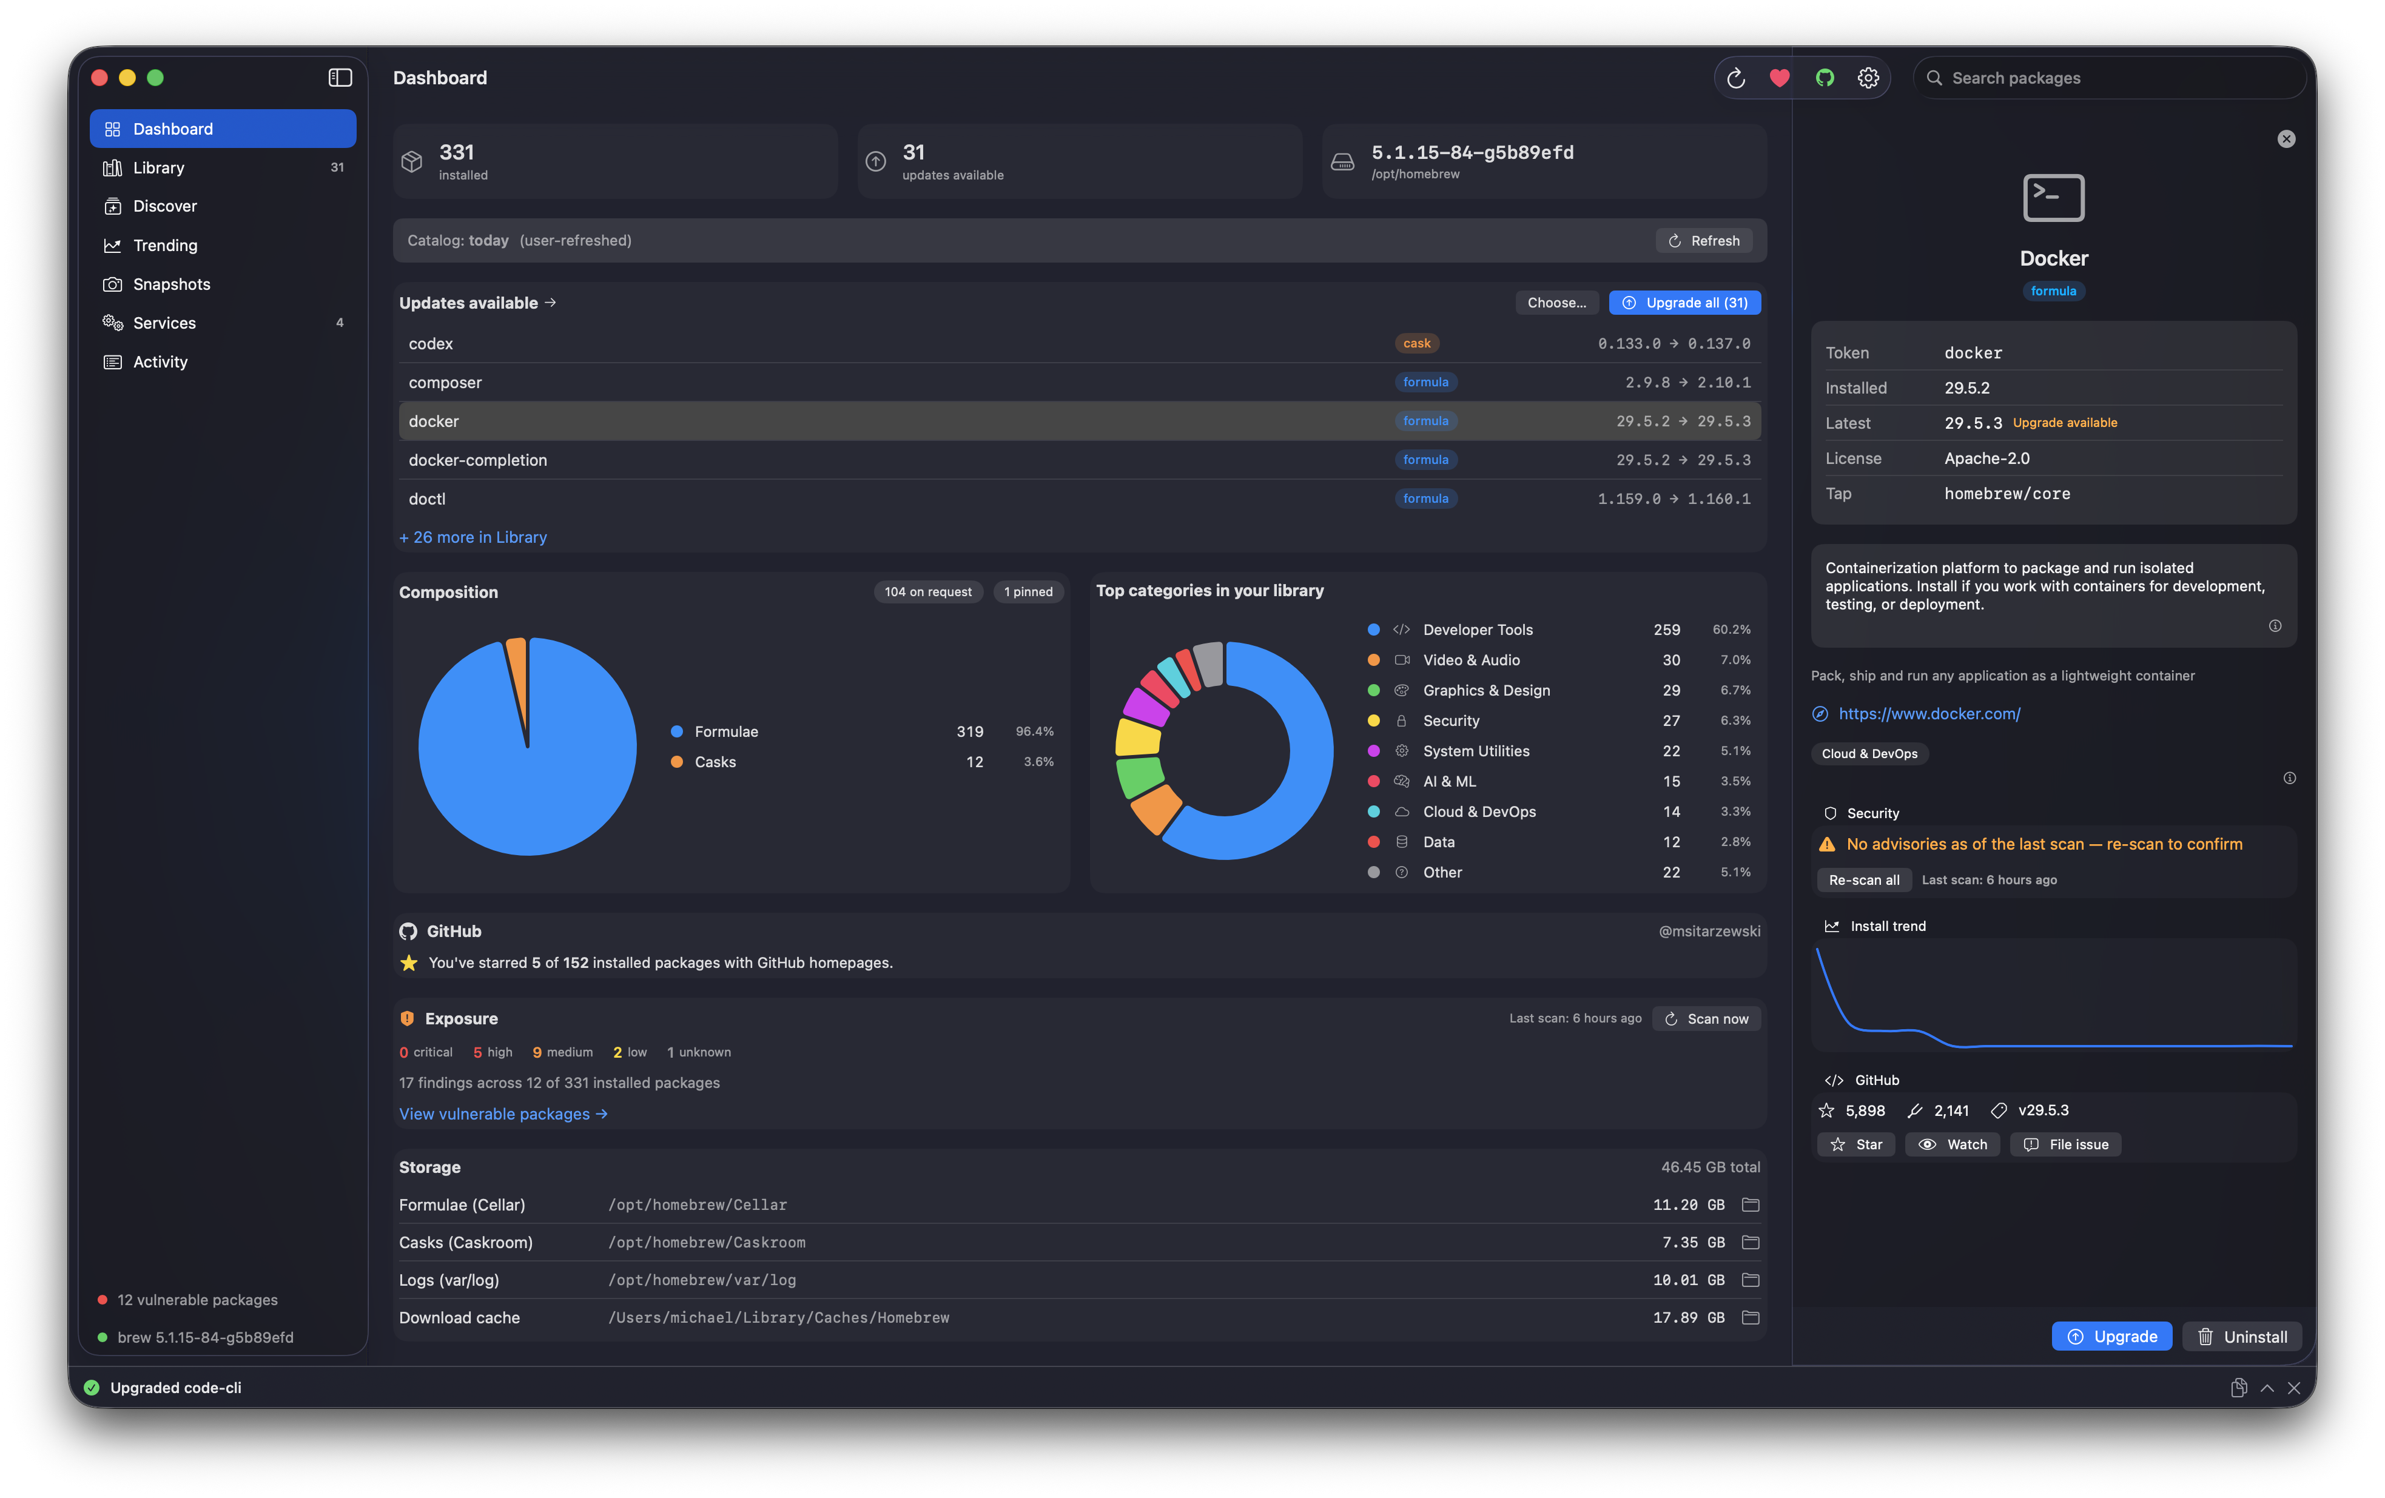Click the 104 on request pill
Screen dimensions: 2385x1498
pos(928,592)
